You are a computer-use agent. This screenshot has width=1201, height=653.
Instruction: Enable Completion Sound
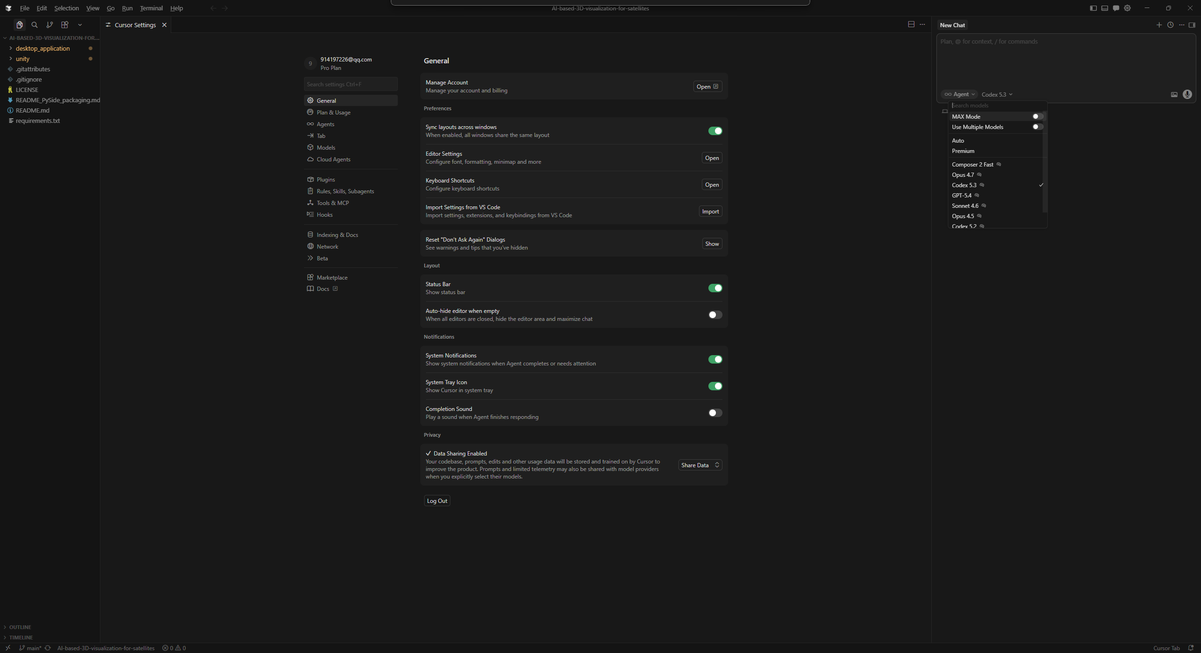point(715,413)
